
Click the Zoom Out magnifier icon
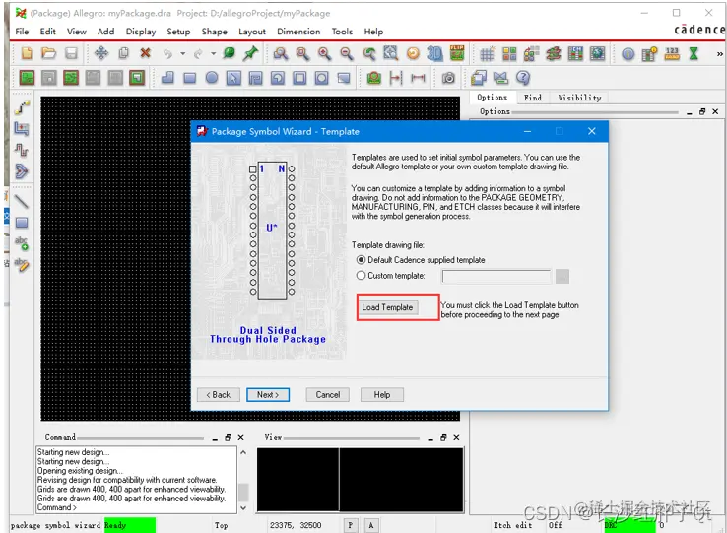(347, 54)
